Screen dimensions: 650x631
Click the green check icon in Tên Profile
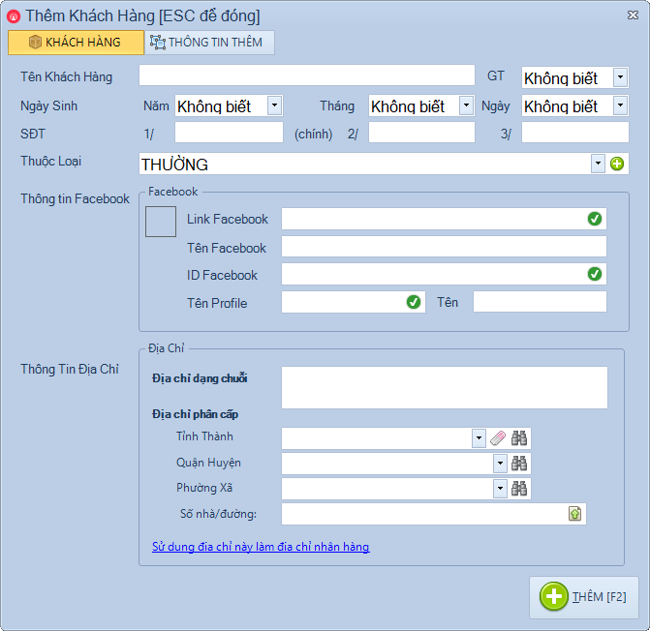tap(414, 302)
